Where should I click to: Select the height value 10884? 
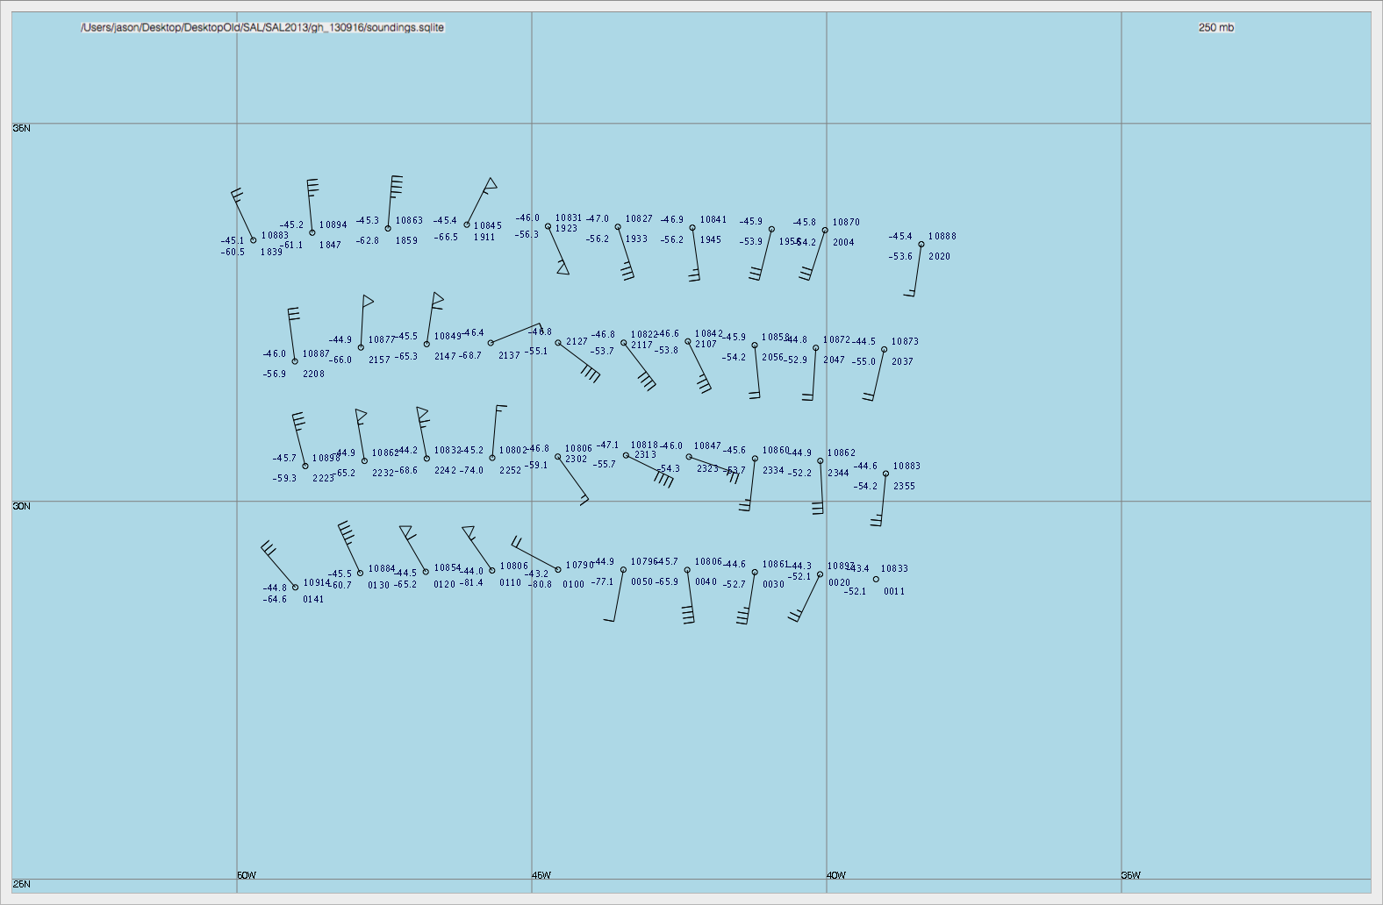(382, 569)
